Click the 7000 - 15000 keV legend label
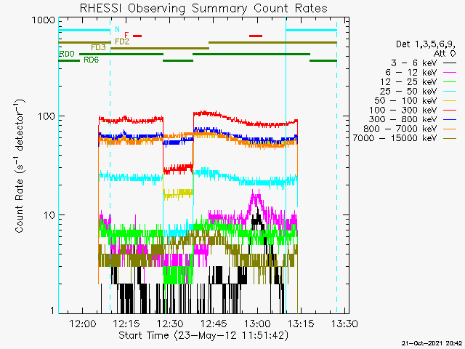The width and height of the screenshot is (465, 349). [x=395, y=138]
